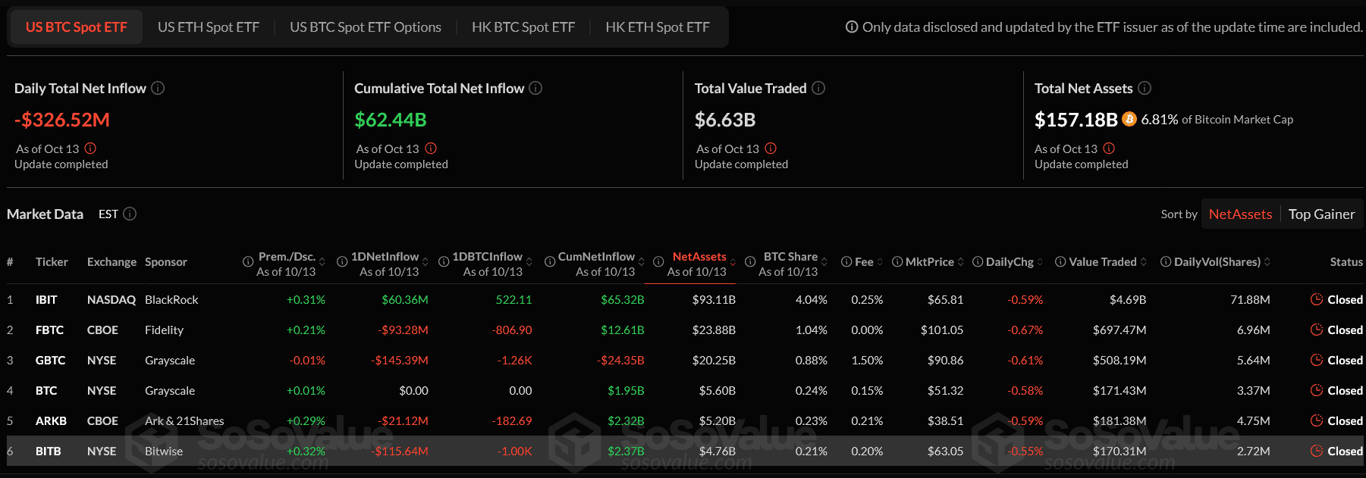
Task: Switch to HK BTC Spot ETF tab
Action: point(523,27)
